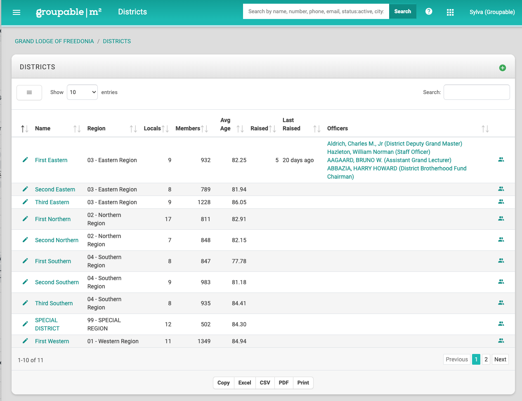Export the table with the Excel button
This screenshot has width=522, height=401.
coord(245,383)
